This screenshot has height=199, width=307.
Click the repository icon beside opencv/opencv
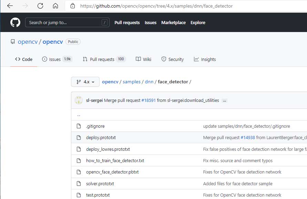13,42
